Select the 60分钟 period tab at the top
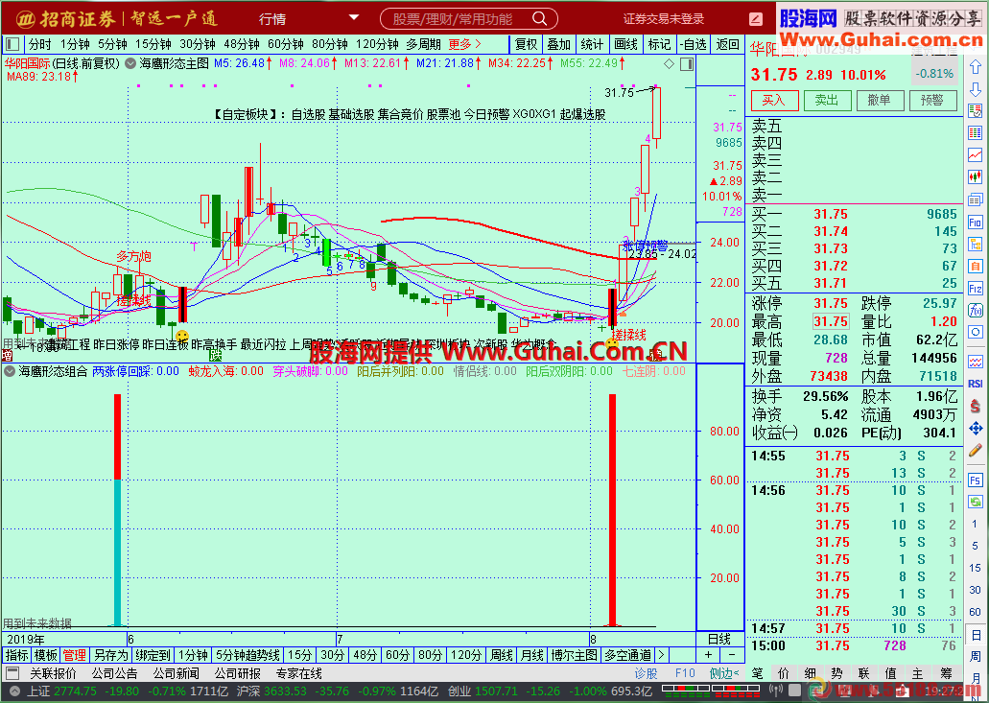The width and height of the screenshot is (989, 703). coord(286,44)
